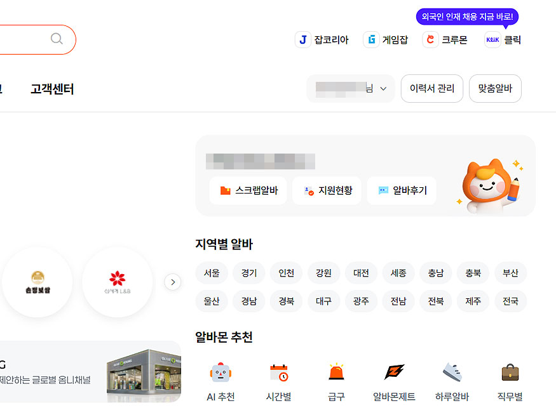Open the 외국인 인재 채용 banner

click(x=466, y=16)
